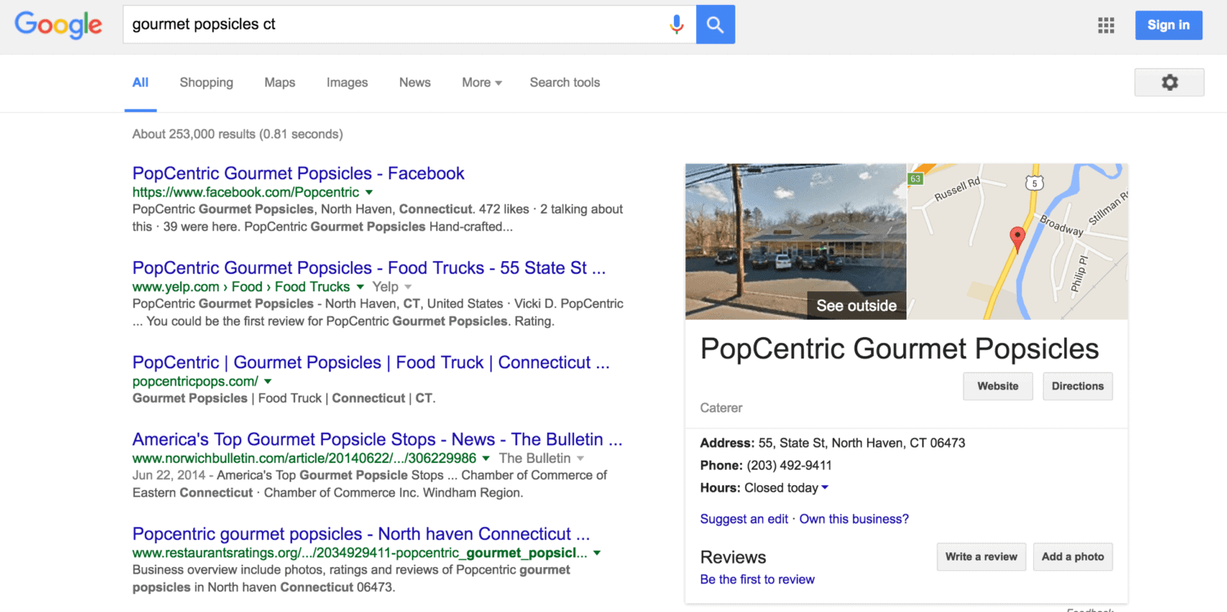Expand the Closed today hours dropdown
1227x612 pixels.
point(825,488)
